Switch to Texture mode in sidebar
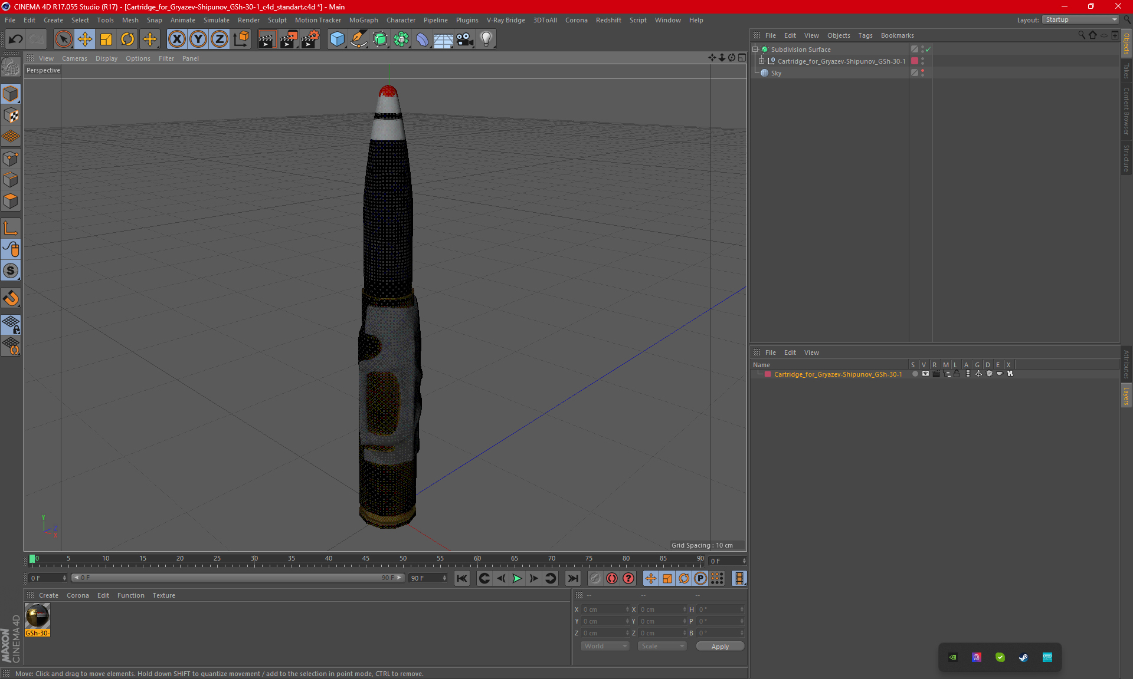The height and width of the screenshot is (679, 1133). [11, 116]
